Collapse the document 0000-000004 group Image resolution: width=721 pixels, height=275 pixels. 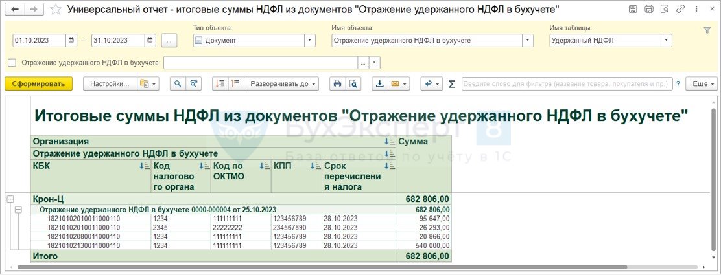18,210
